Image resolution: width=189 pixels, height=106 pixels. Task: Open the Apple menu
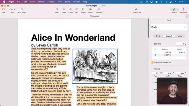tap(4, 2)
